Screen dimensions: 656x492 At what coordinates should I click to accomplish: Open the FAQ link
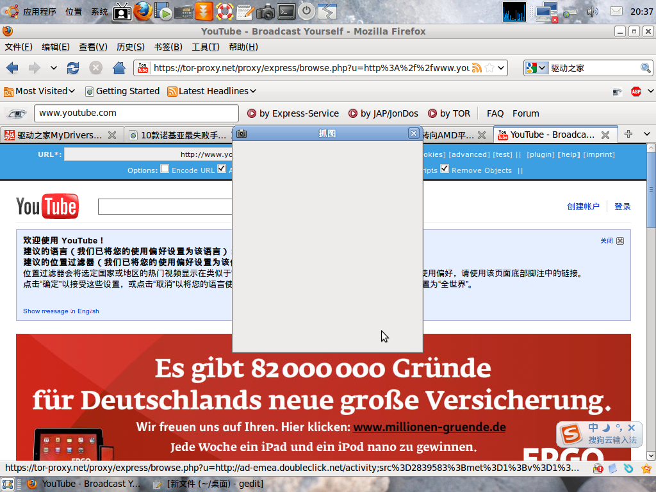[495, 113]
